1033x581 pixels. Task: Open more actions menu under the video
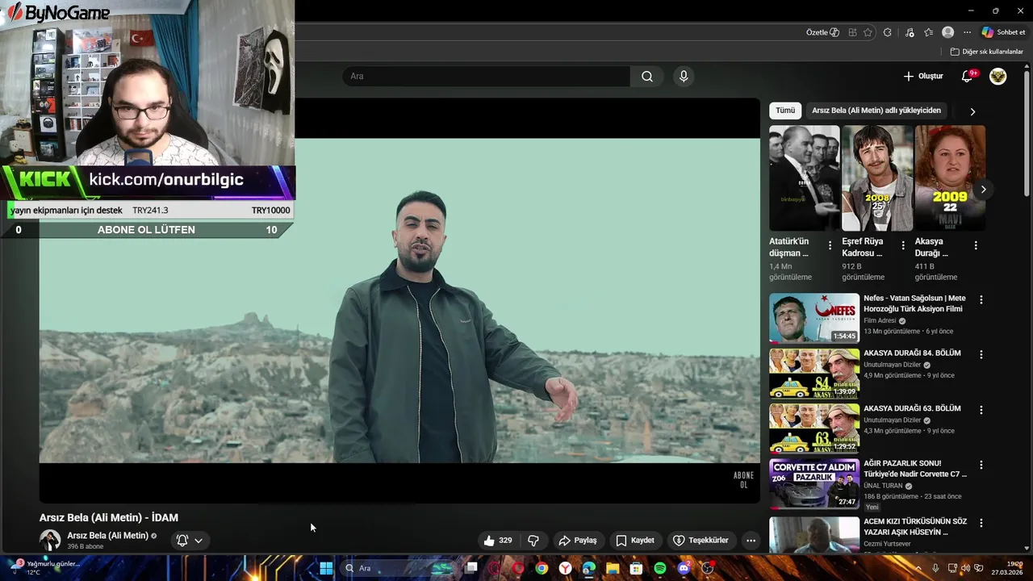click(751, 541)
